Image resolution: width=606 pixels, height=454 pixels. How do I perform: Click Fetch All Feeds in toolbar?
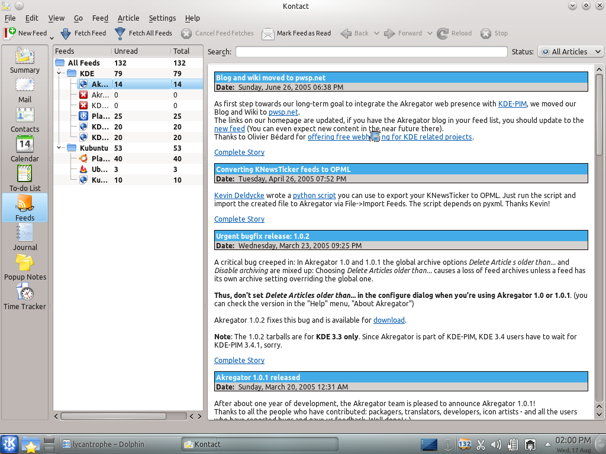point(143,33)
